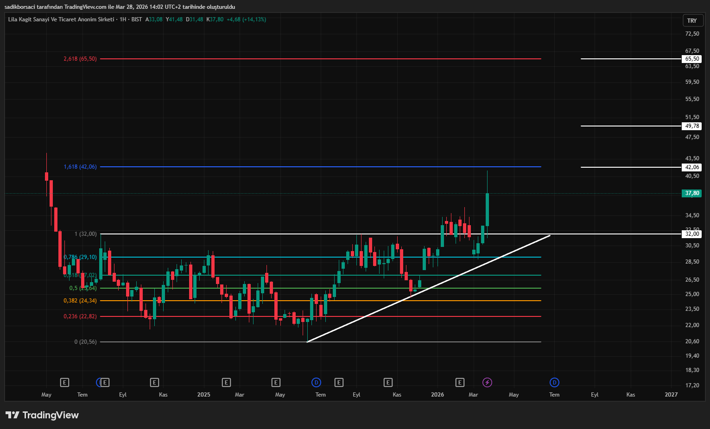Select the leftmost earnings E marker near May
This screenshot has height=429, width=710.
click(x=64, y=382)
